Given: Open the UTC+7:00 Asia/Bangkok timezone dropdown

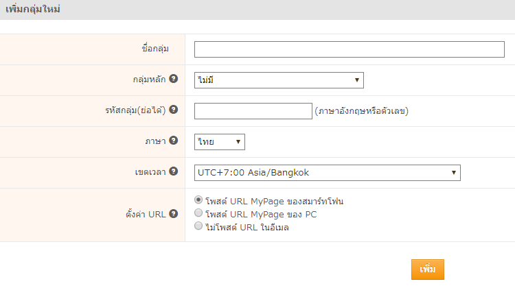Looking at the screenshot, I should click(327, 172).
